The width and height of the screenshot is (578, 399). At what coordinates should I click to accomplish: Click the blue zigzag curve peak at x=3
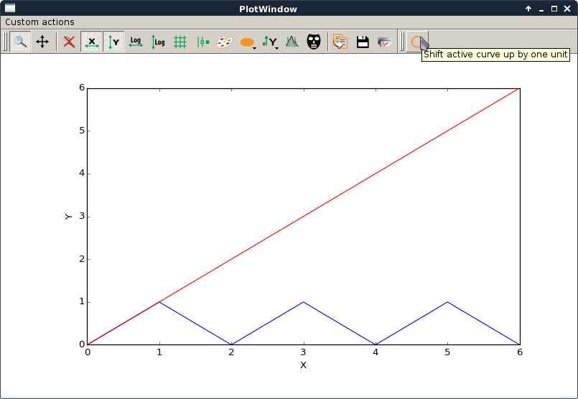pyautogui.click(x=304, y=302)
